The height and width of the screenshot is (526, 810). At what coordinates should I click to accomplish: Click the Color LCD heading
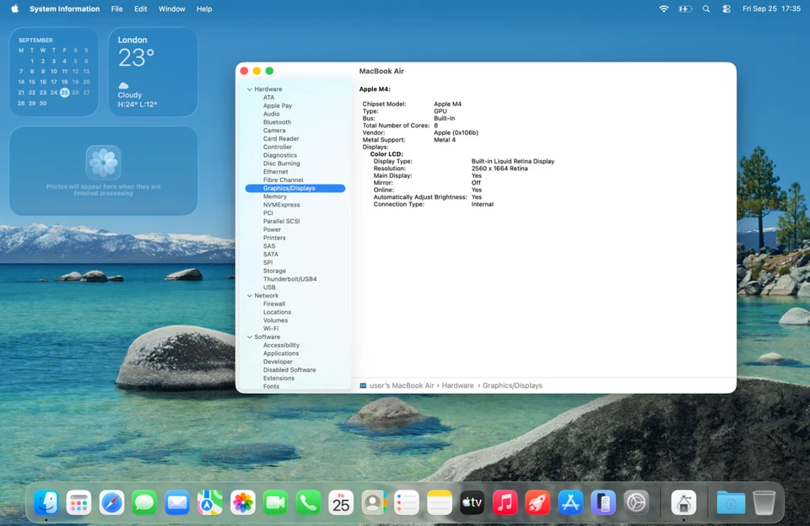(386, 153)
